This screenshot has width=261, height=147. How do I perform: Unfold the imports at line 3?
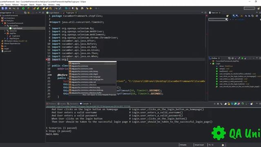pos(51,22)
